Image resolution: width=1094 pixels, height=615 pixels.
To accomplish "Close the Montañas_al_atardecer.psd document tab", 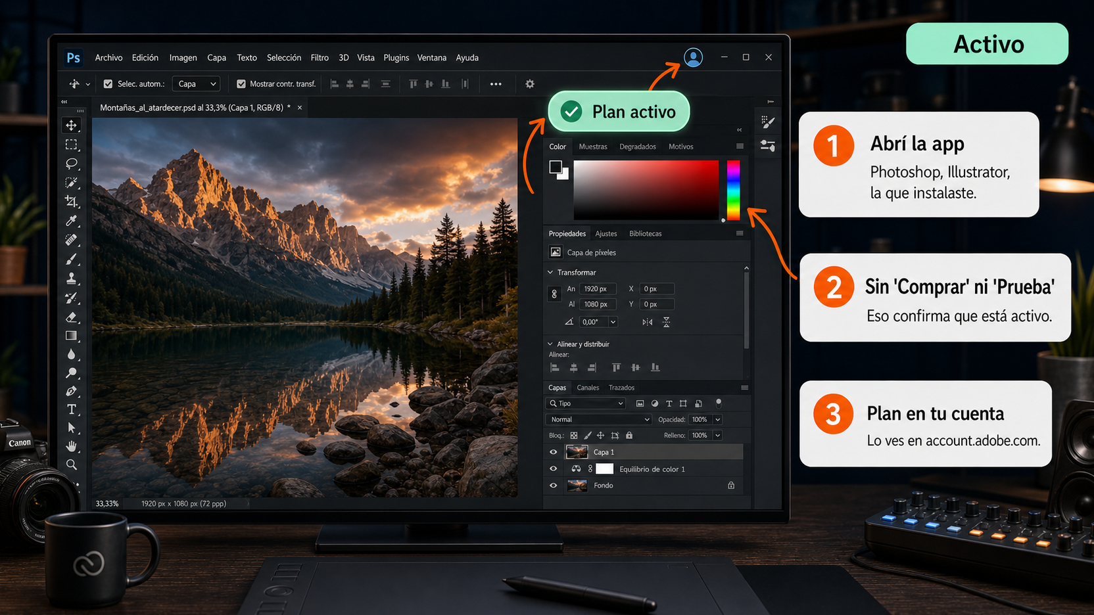I will [x=300, y=108].
